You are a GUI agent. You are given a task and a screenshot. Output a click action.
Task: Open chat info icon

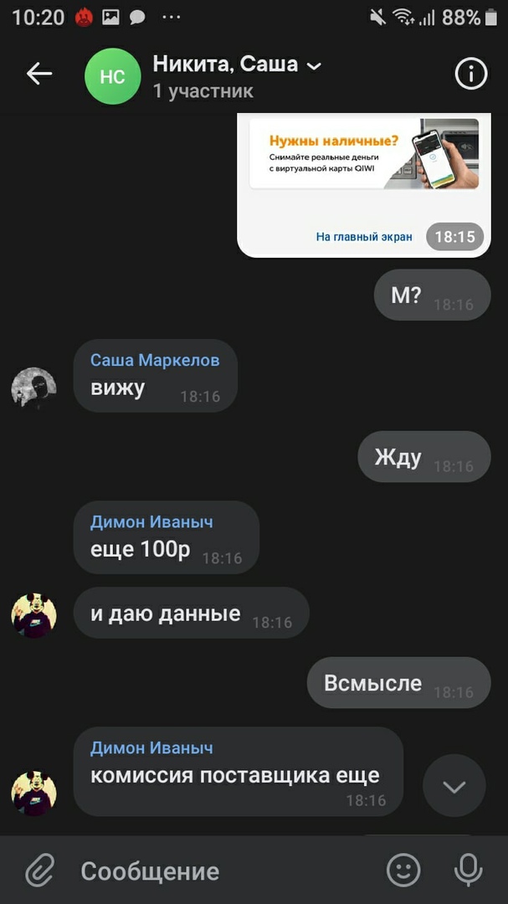(x=471, y=74)
